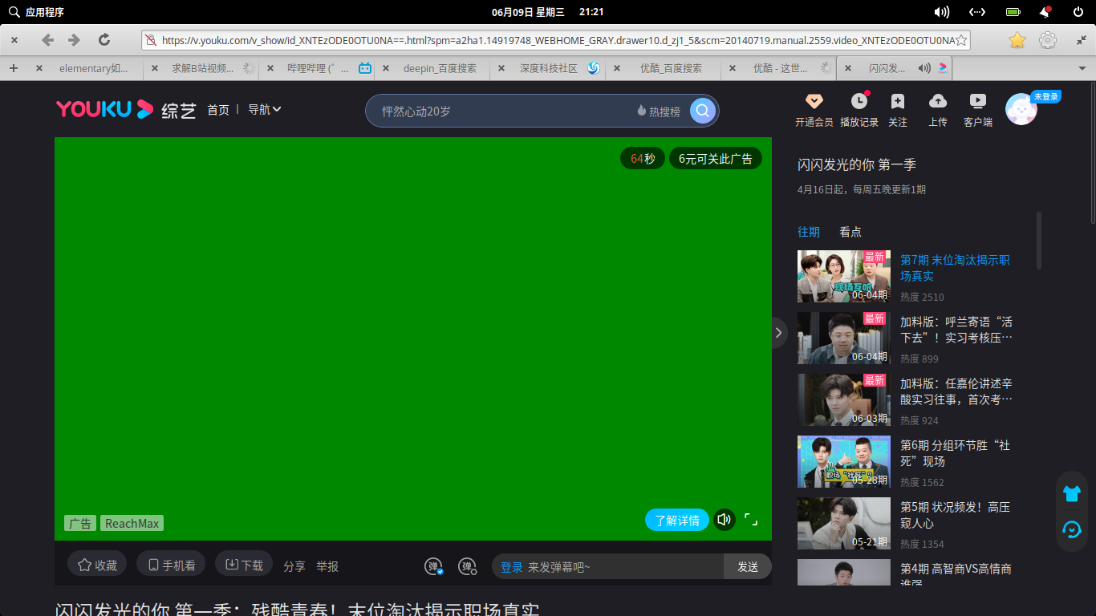This screenshot has height=616, width=1096.
Task: Reload the current page
Action: [104, 40]
